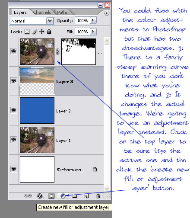190x218 pixels.
Task: Select the black and white layer mask thumbnail
Action: 79,51
